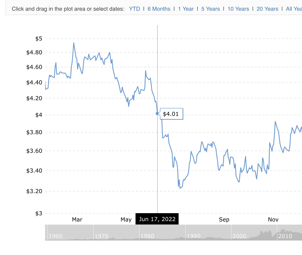Click the Sep x-axis label
The image size is (302, 255).
point(224,220)
